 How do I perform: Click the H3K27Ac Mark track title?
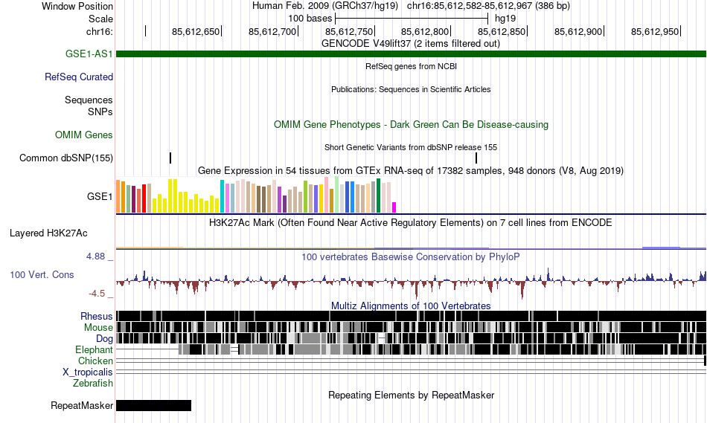pos(411,222)
